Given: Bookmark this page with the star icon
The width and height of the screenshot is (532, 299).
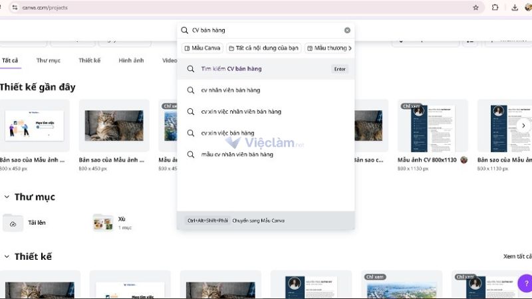Looking at the screenshot, I should pos(475,7).
